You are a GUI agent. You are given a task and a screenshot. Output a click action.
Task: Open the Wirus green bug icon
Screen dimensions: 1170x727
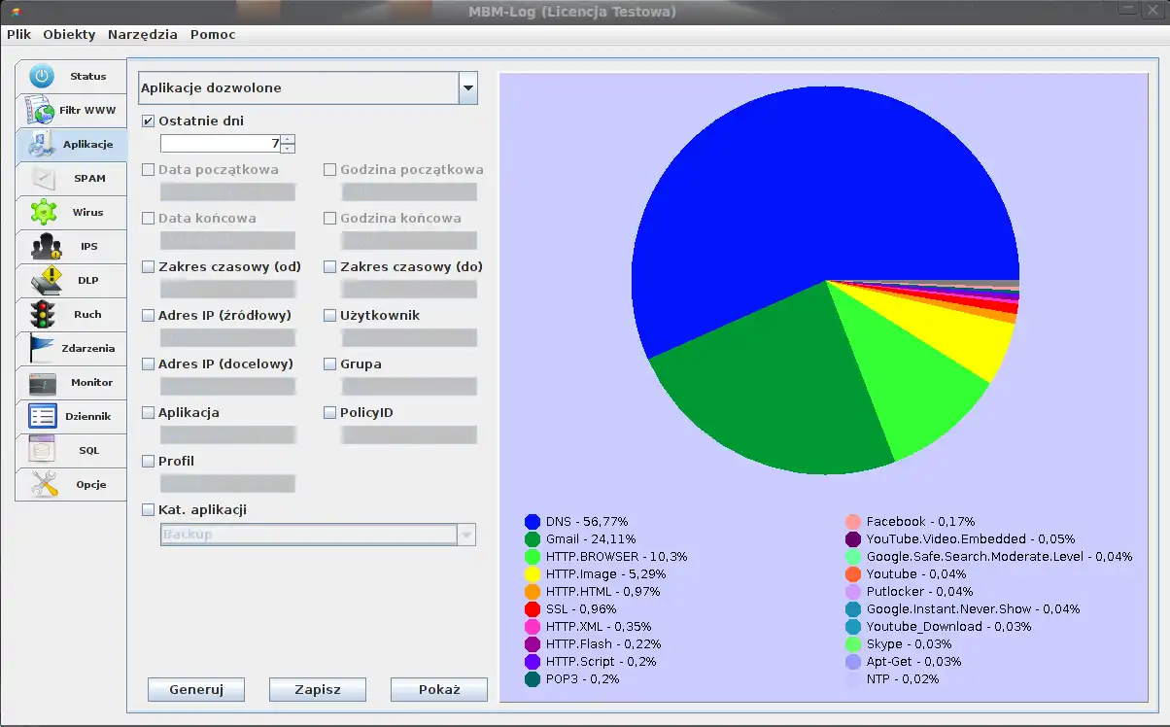(x=44, y=212)
